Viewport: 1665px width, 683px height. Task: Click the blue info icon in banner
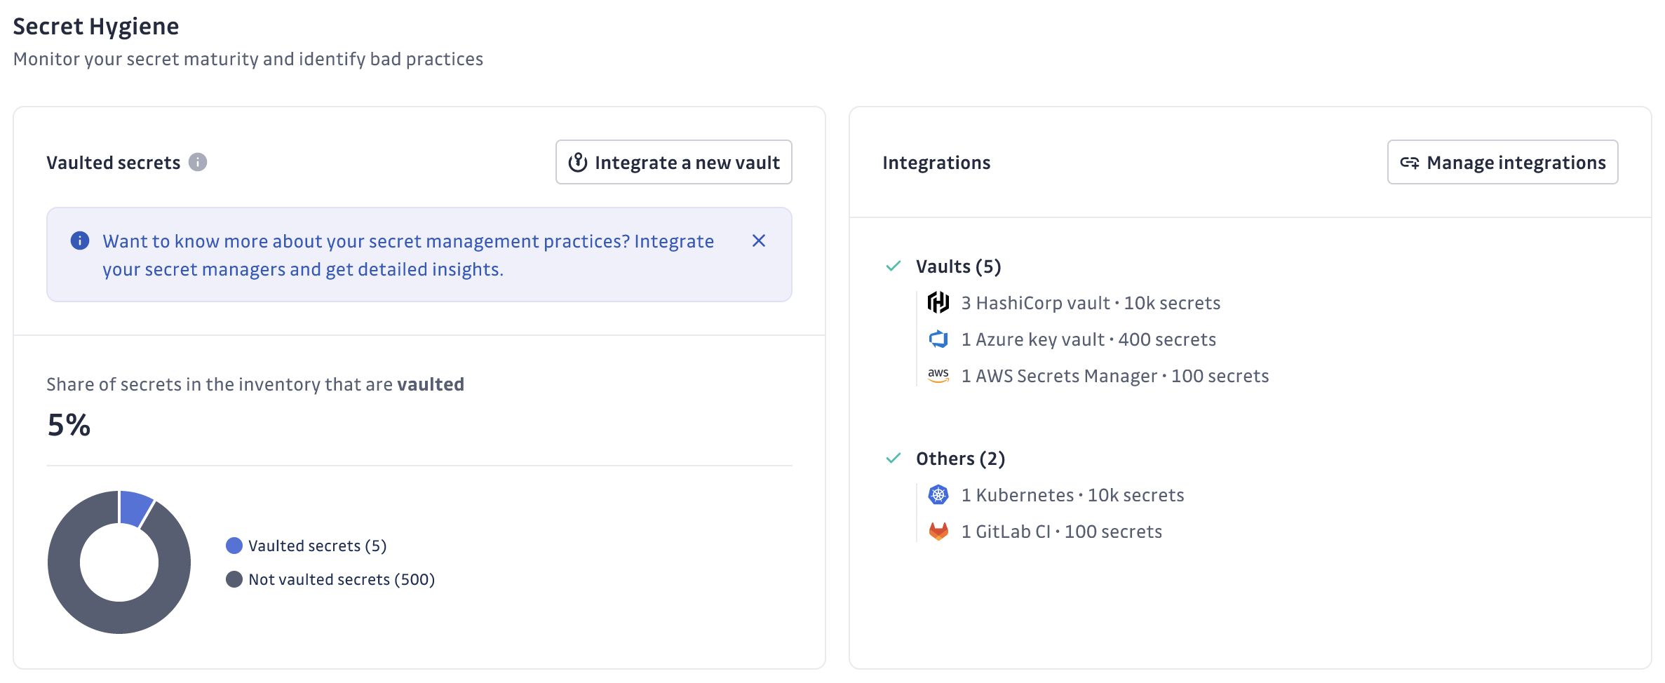tap(80, 241)
